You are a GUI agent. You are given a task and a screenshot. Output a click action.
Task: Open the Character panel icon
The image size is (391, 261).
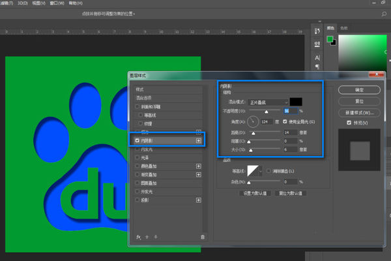pyautogui.click(x=317, y=58)
